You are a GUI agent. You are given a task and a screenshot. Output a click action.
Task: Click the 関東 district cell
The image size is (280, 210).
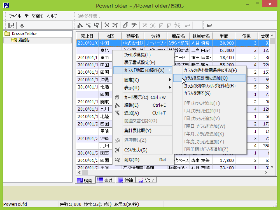106,102
